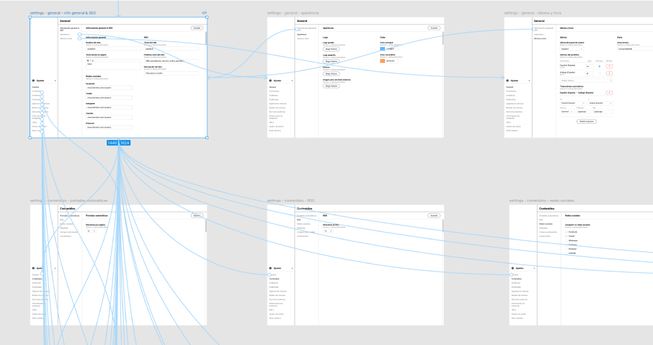Select frame title 'settings - general - apariencia'
Viewport: 653px width, 345px height.
[293, 13]
